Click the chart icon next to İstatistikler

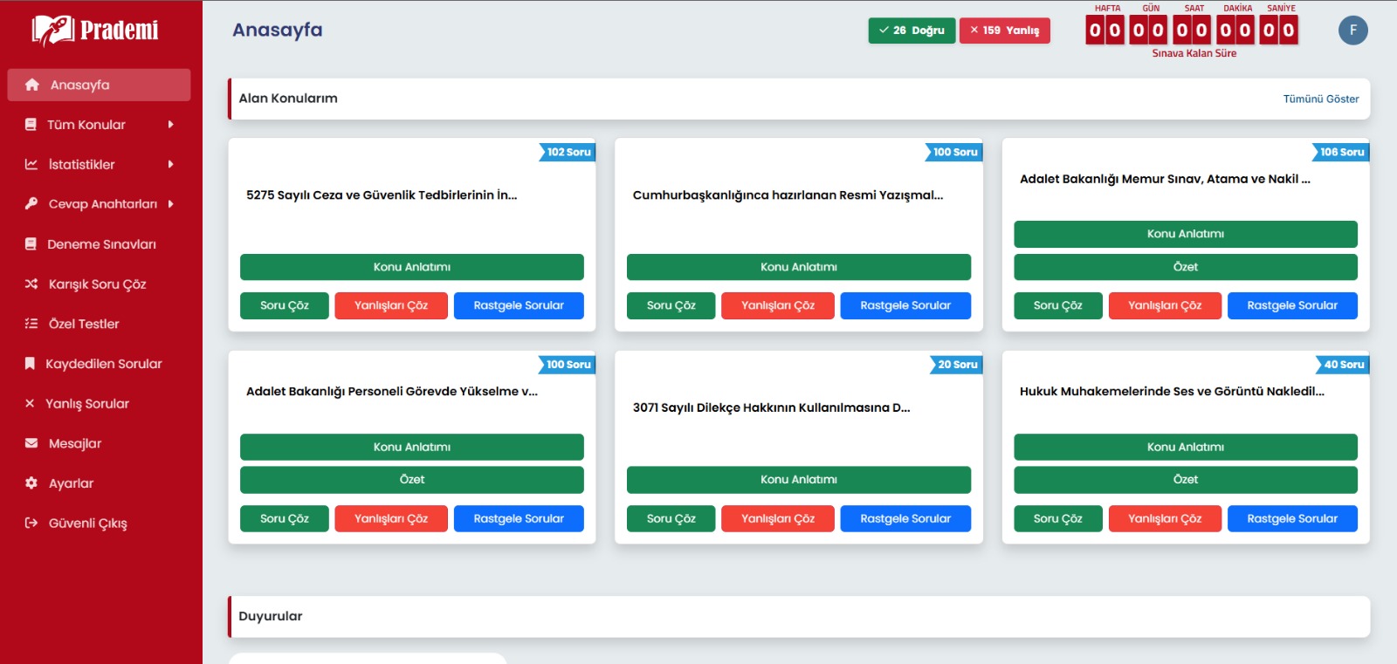(x=31, y=164)
